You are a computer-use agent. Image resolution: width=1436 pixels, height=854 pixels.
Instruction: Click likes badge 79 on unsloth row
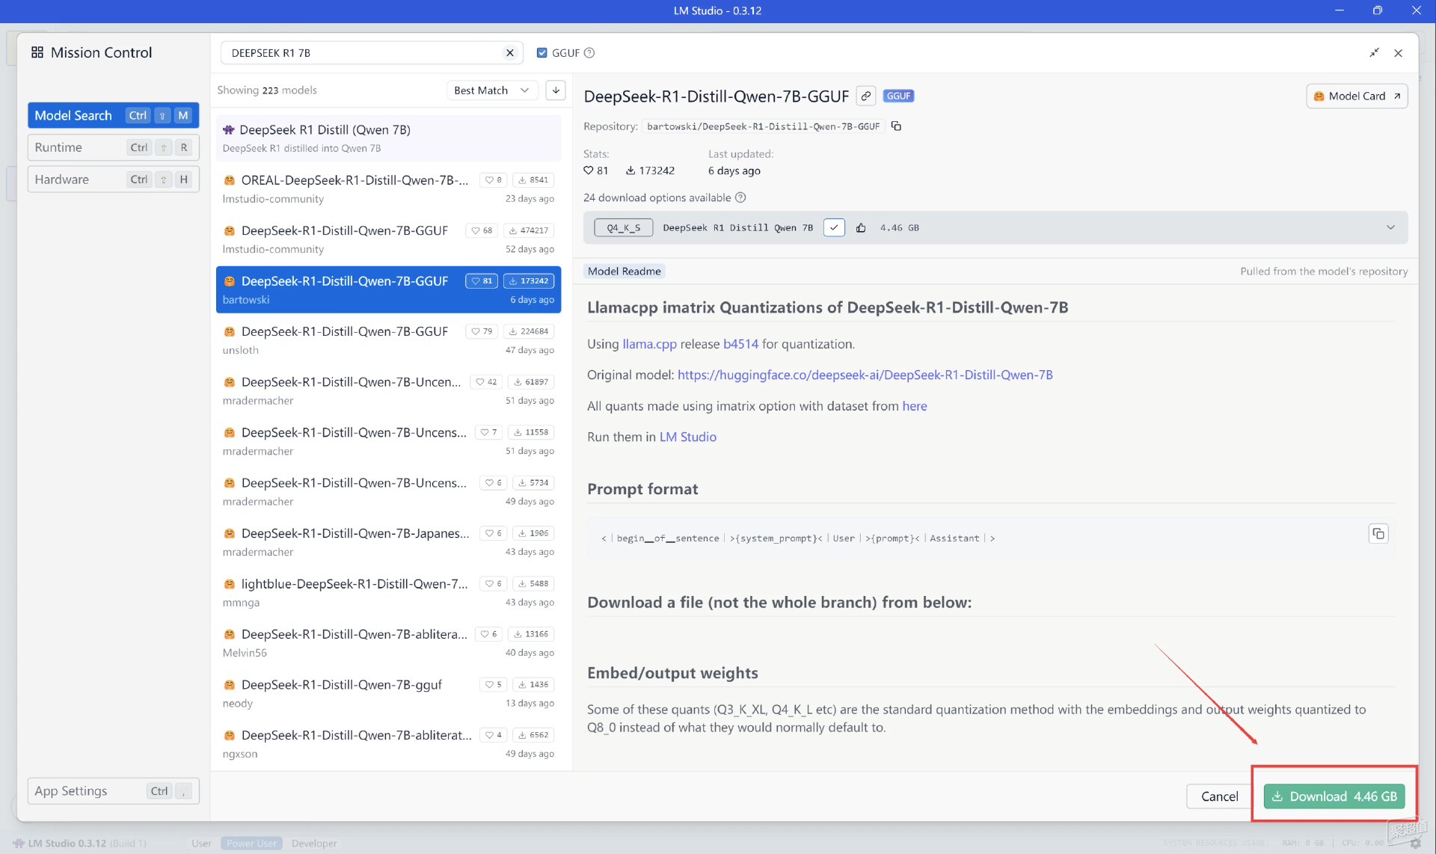[x=482, y=331]
